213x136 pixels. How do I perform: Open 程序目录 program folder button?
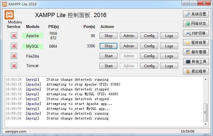pos(196,42)
